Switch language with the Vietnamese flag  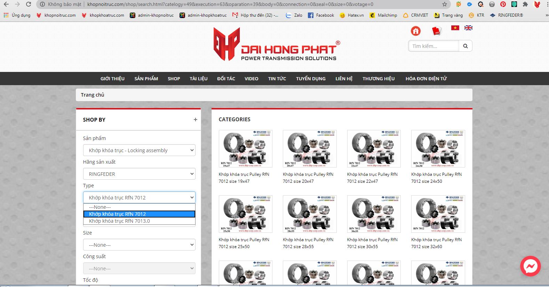click(x=455, y=28)
